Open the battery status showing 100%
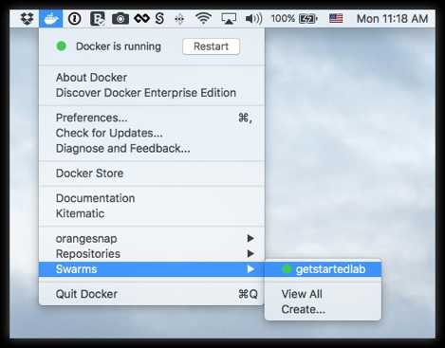The height and width of the screenshot is (348, 445). 294,19
